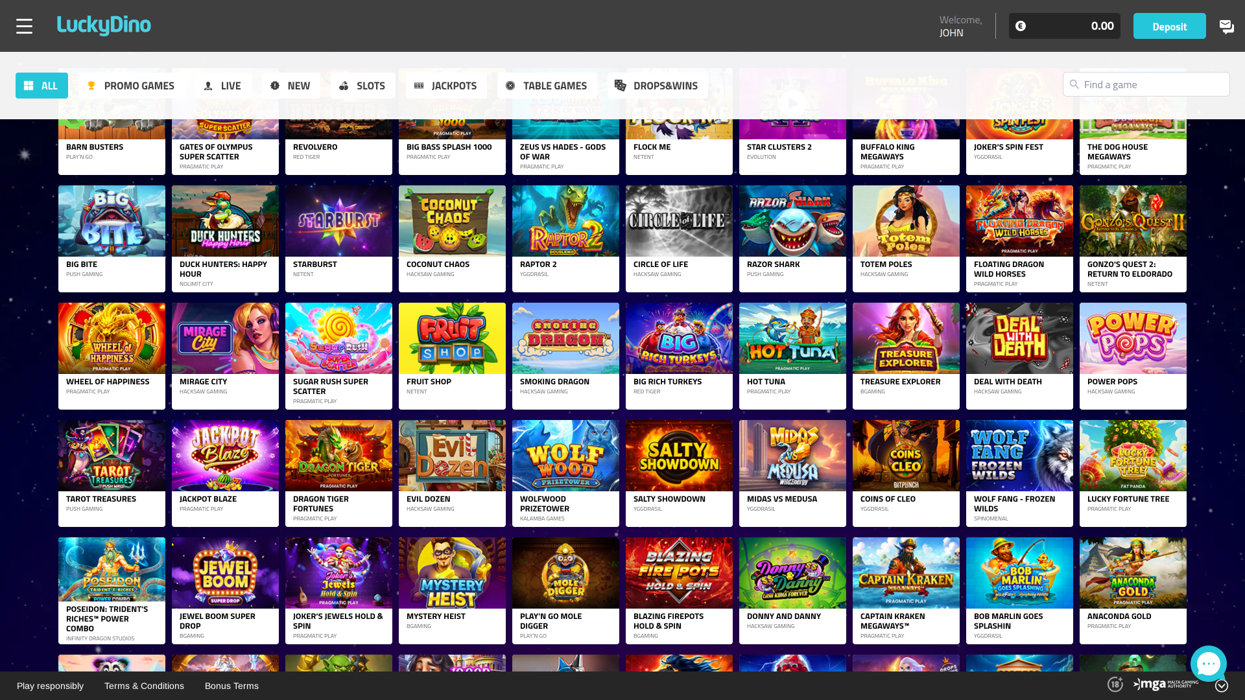Click the Play responsibly link
This screenshot has height=700, width=1245.
tap(50, 685)
